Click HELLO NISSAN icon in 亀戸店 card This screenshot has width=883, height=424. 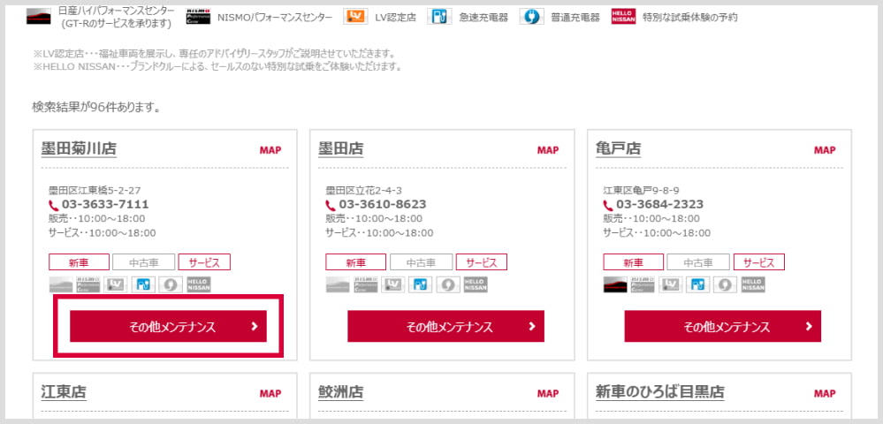tap(753, 284)
